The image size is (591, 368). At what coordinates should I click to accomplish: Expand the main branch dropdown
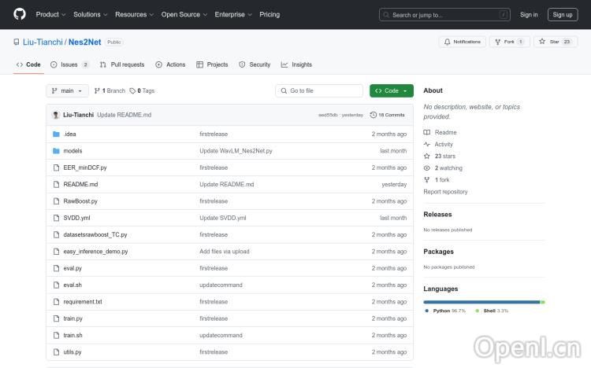[69, 90]
